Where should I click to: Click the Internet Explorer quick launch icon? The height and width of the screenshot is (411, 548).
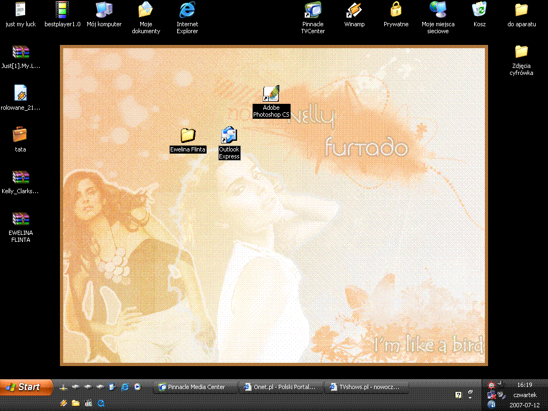124,387
